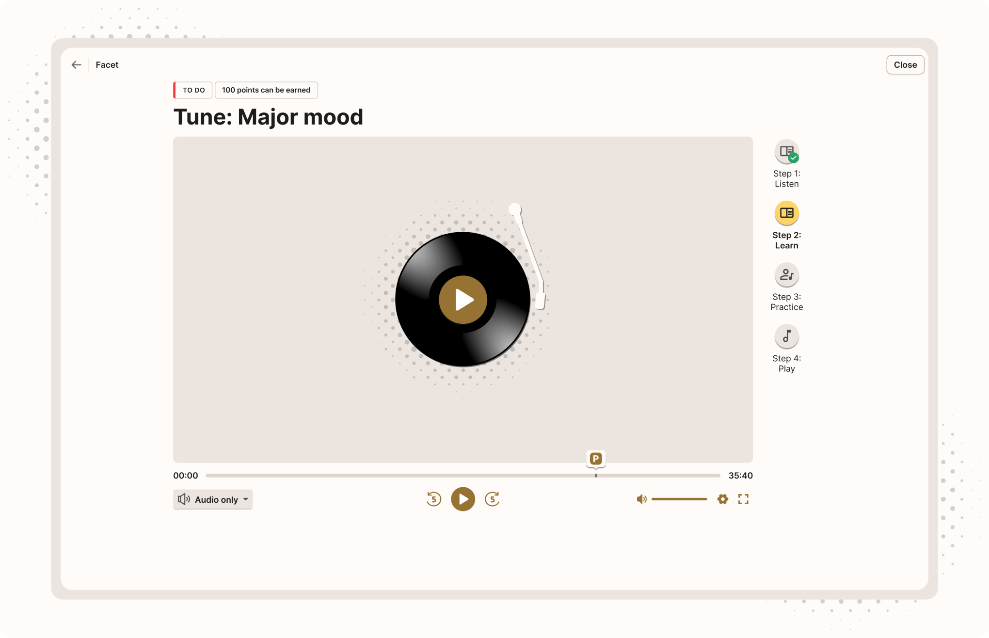Click the P marker on the timeline
This screenshot has width=989, height=638.
coord(596,459)
